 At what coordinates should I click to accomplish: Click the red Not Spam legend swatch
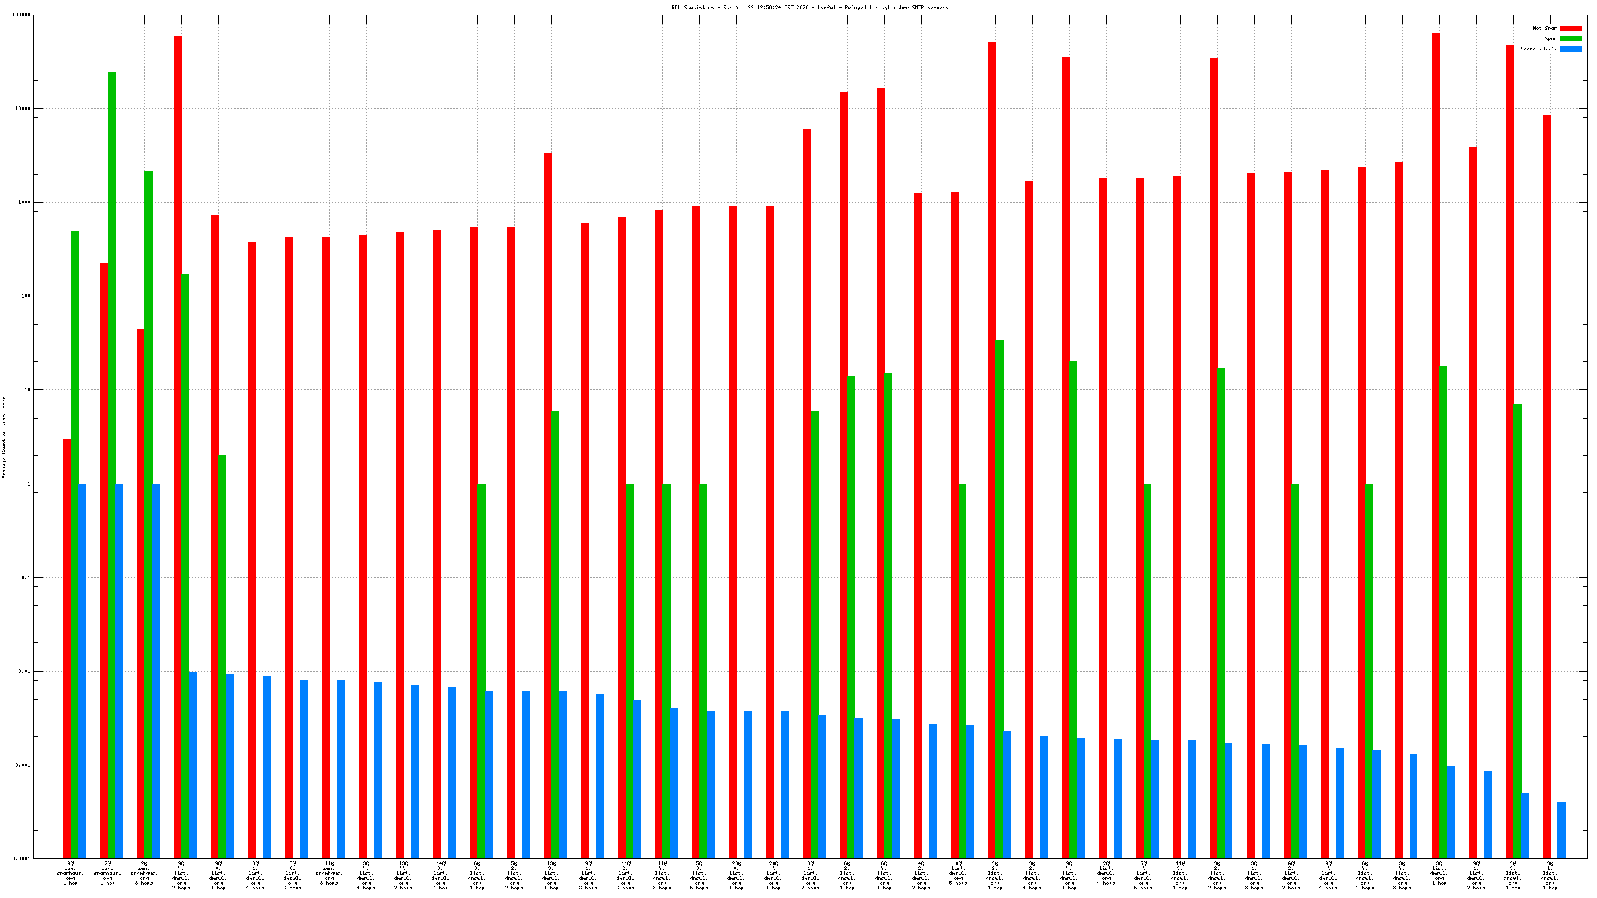[1570, 28]
